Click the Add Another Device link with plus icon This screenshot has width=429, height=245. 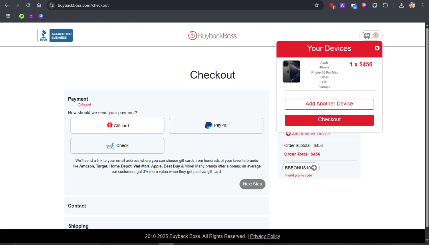(308, 134)
